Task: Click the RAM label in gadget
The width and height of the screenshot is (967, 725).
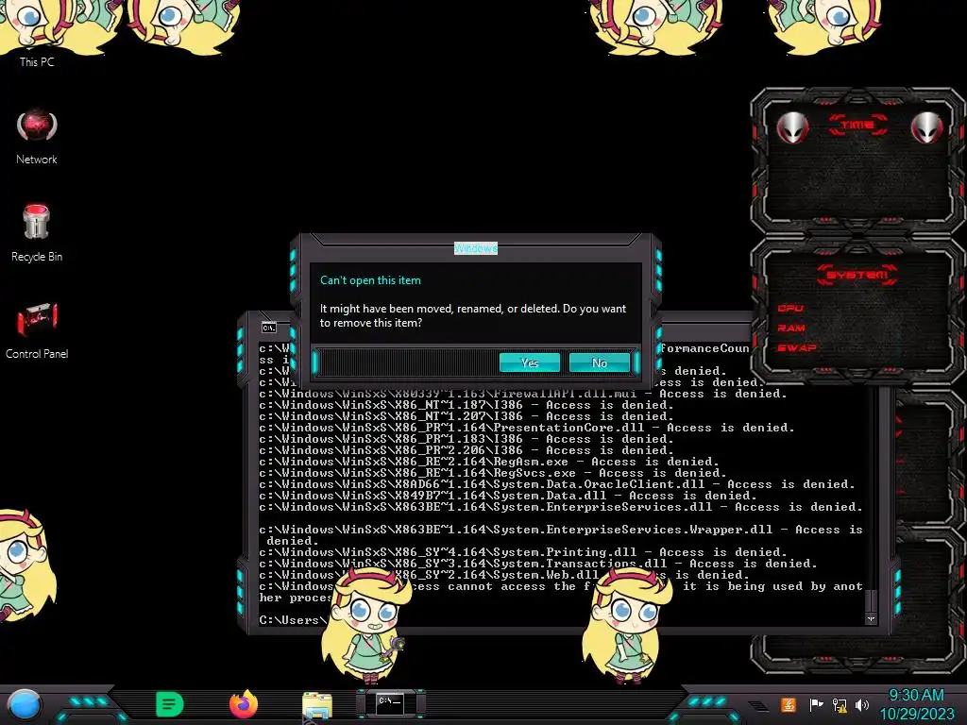Action: (791, 328)
